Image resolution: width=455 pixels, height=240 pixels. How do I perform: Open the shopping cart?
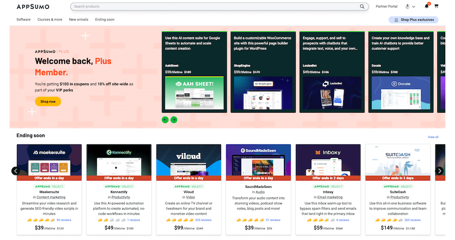[436, 6]
